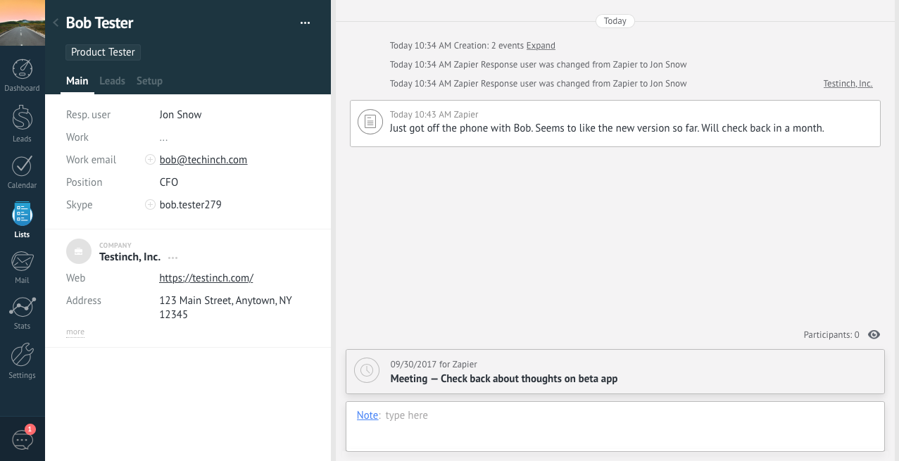This screenshot has height=461, width=899.
Task: Click the Today date separator
Action: (x=615, y=21)
